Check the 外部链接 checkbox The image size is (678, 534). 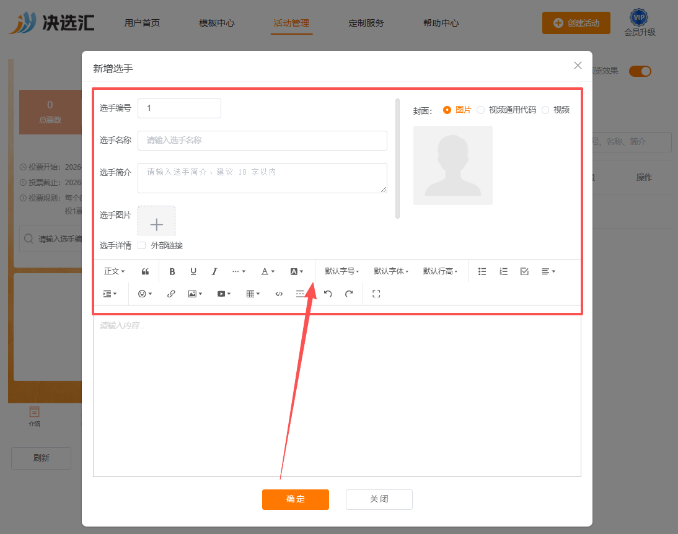tap(141, 245)
